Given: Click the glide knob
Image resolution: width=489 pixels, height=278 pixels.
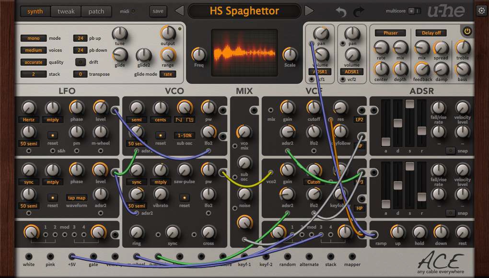Looking at the screenshot, I should [x=120, y=55].
